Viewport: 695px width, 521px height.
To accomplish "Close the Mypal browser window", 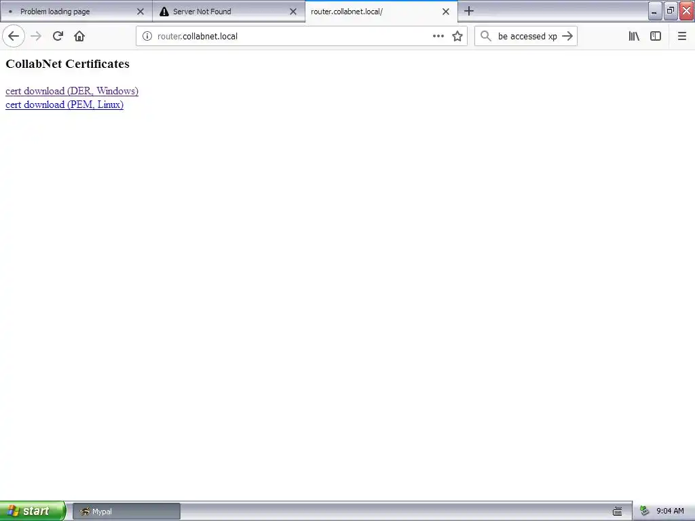I will point(687,11).
